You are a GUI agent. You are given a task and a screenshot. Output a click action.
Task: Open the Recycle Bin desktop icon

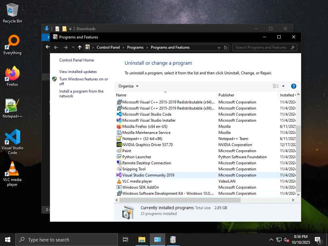click(x=12, y=13)
